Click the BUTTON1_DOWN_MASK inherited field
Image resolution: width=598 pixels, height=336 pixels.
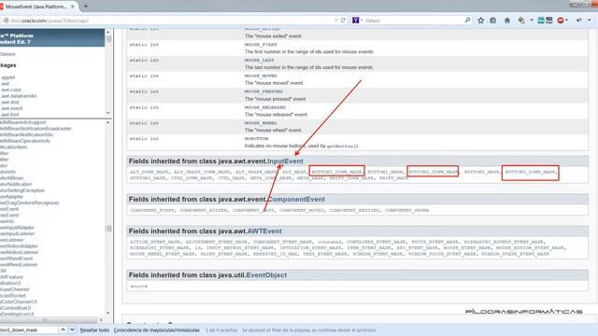pyautogui.click(x=336, y=172)
